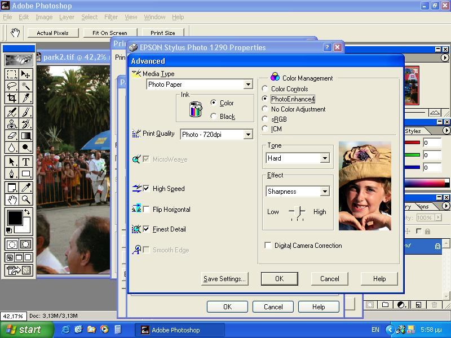
Task: Choose No Color Adjustment option
Action: pos(265,109)
